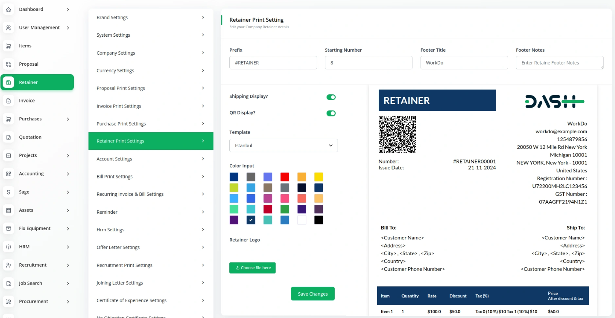
Task: Click Choose file here upload button
Action: coord(252,268)
